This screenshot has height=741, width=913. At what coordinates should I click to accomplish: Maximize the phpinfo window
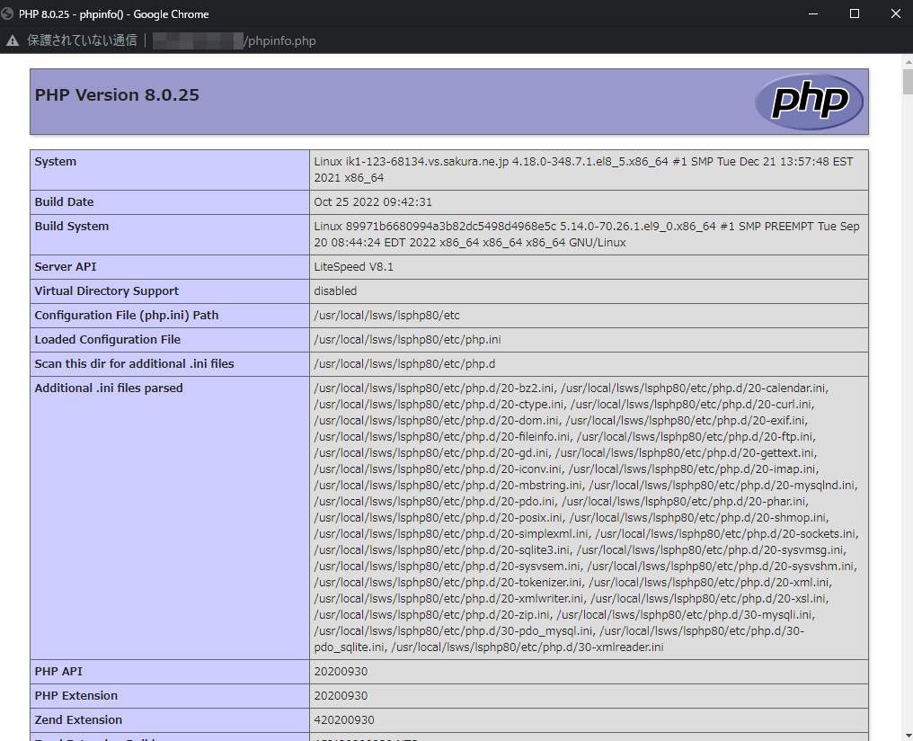point(855,13)
